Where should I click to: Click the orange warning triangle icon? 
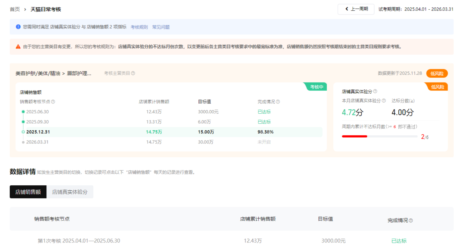pos(18,47)
